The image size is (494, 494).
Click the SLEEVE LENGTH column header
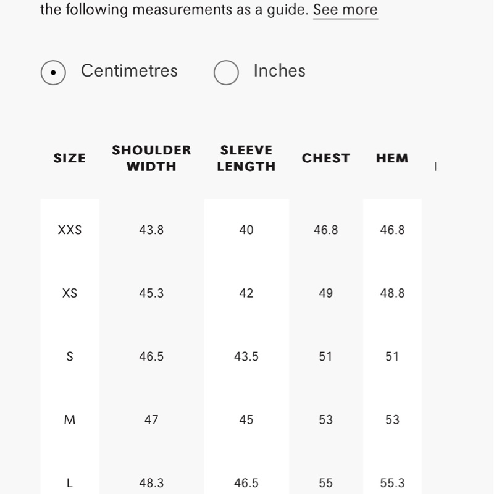click(246, 158)
